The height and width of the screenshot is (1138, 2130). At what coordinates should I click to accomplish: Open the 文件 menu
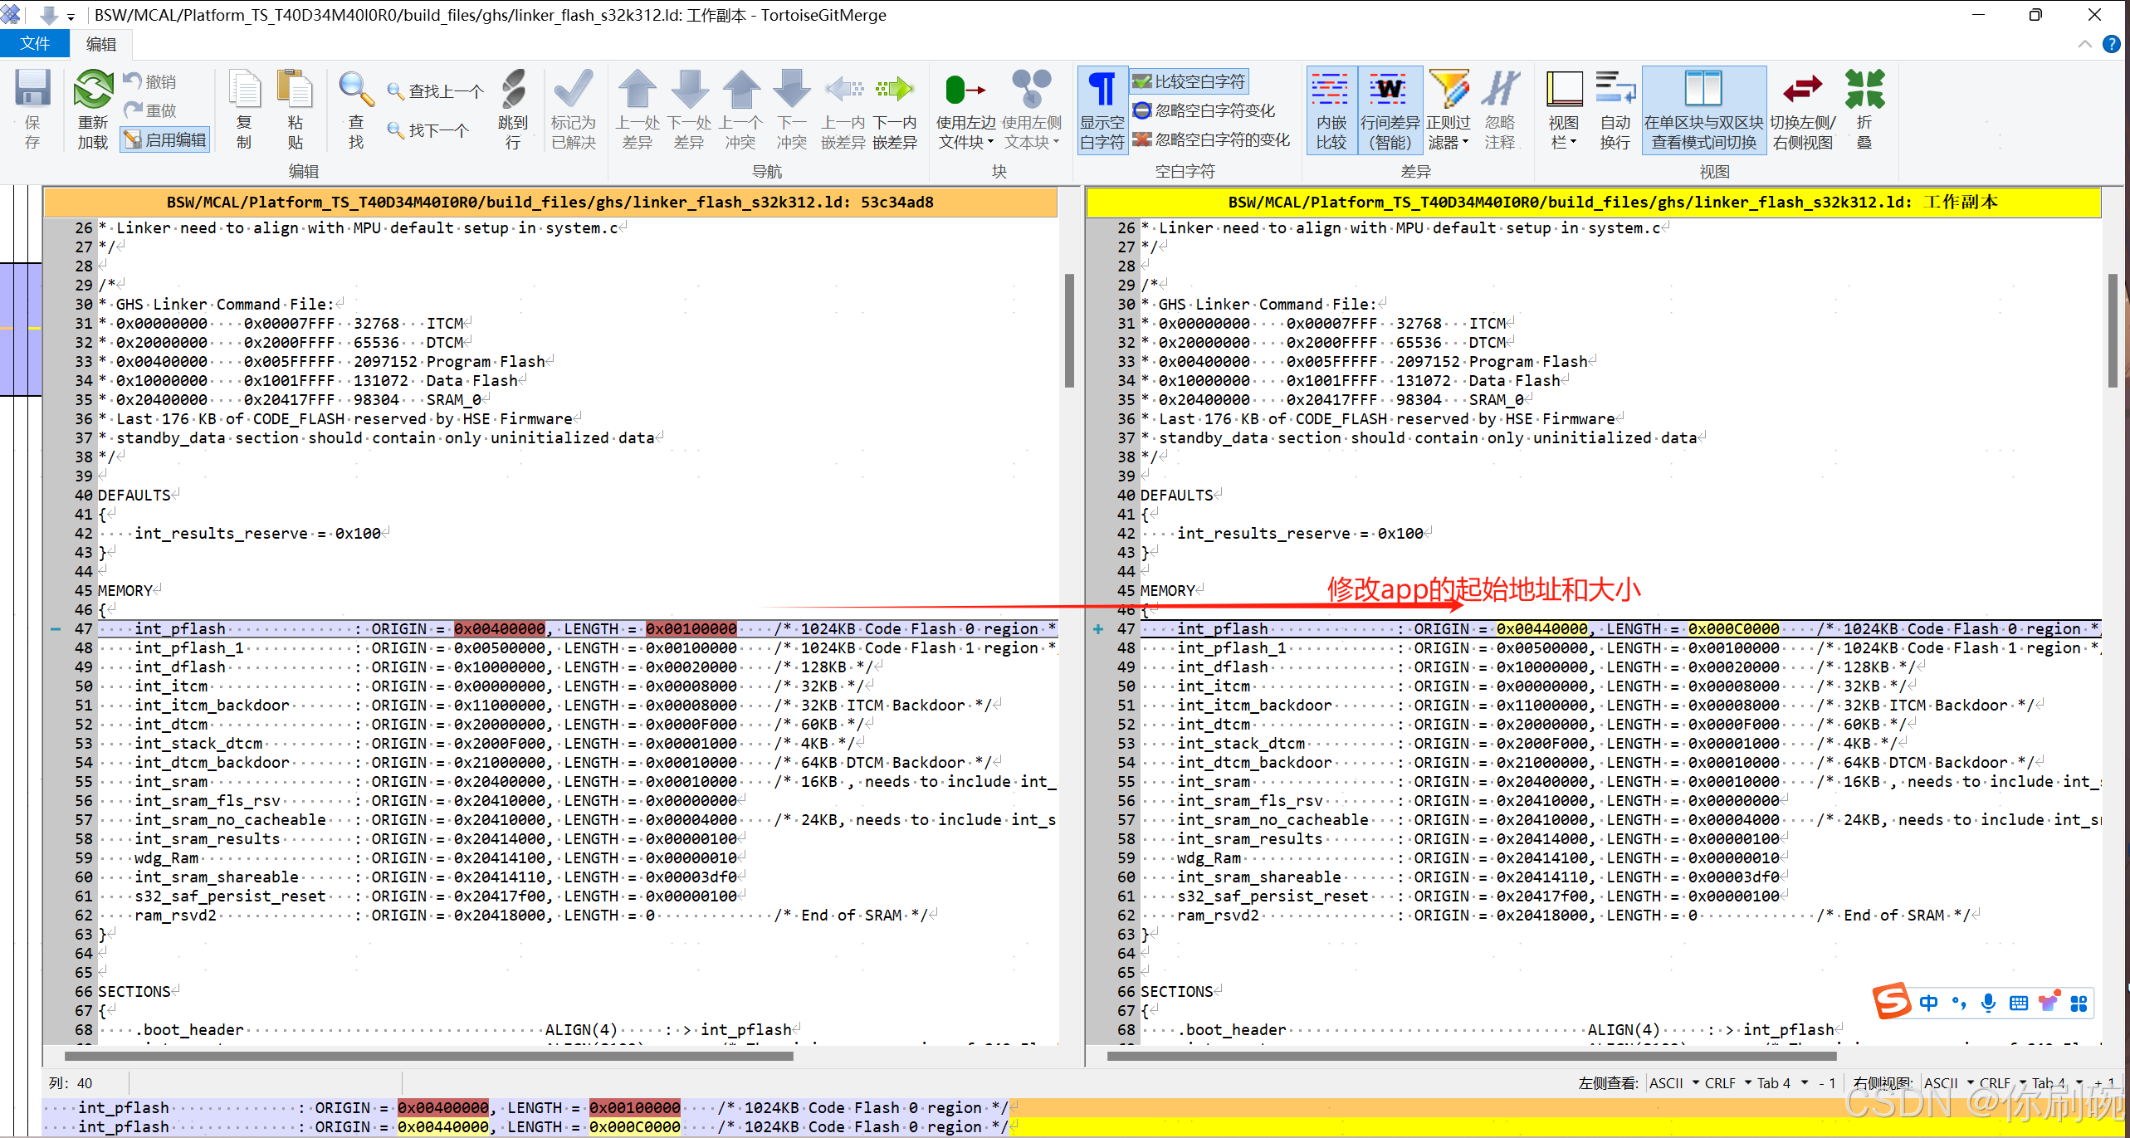[x=34, y=43]
